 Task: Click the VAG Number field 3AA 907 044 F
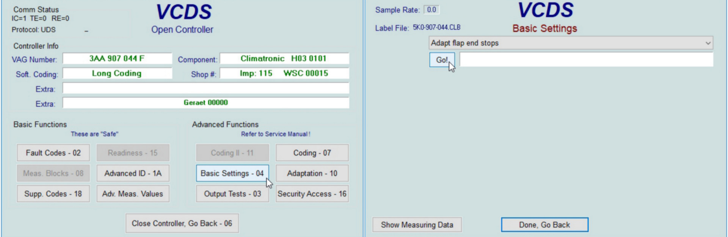tap(117, 58)
